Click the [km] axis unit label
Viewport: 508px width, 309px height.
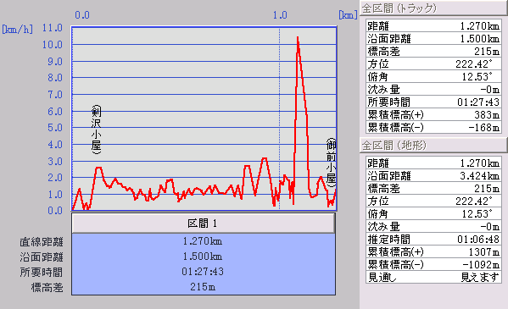pos(348,15)
